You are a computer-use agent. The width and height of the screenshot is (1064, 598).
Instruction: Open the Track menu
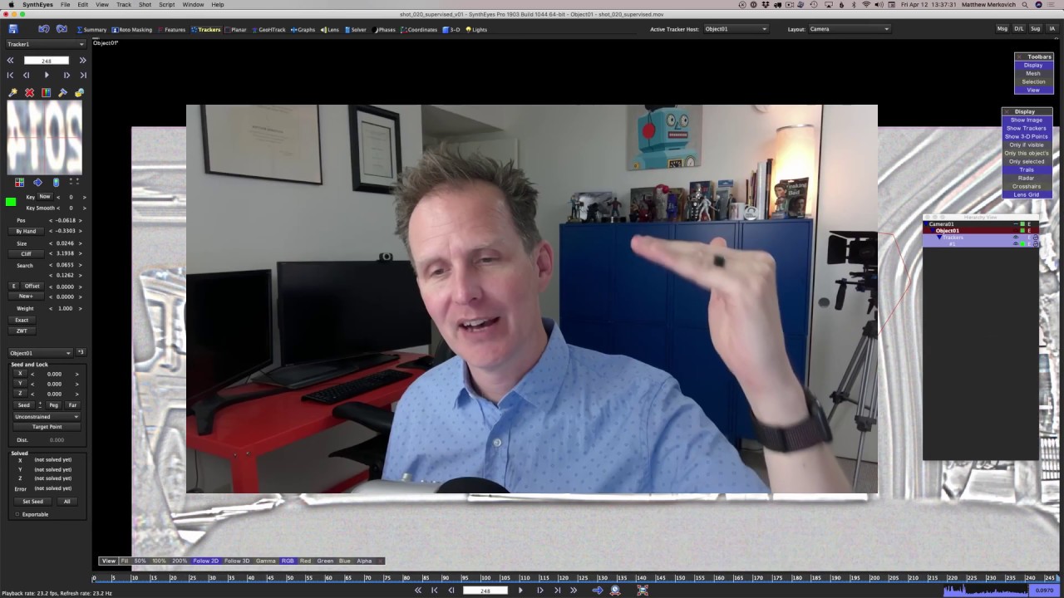[124, 5]
